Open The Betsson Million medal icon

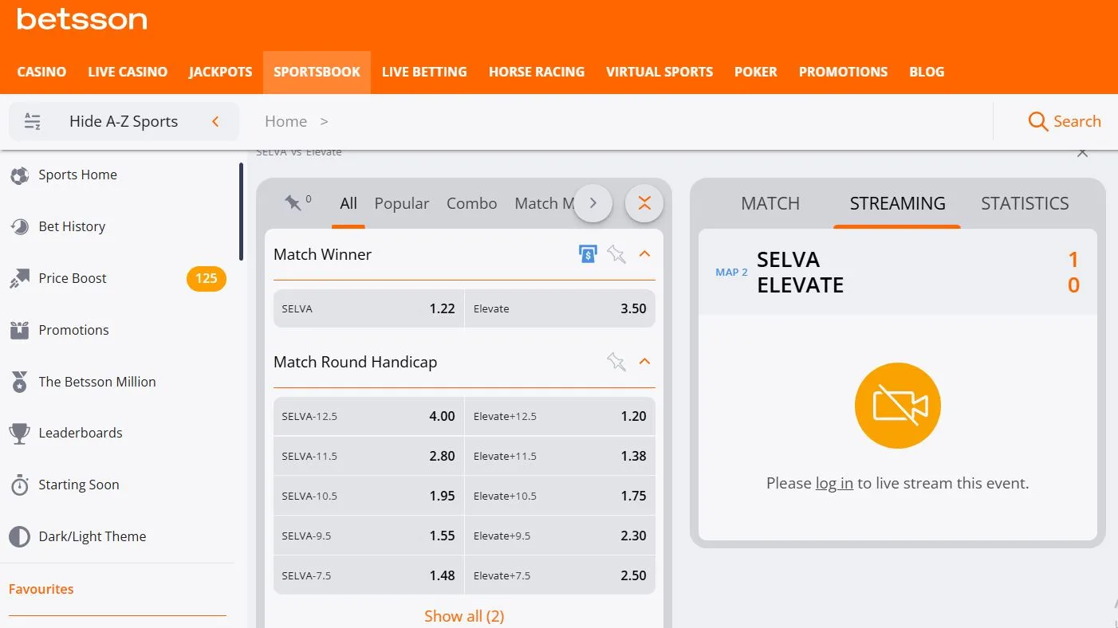point(19,383)
